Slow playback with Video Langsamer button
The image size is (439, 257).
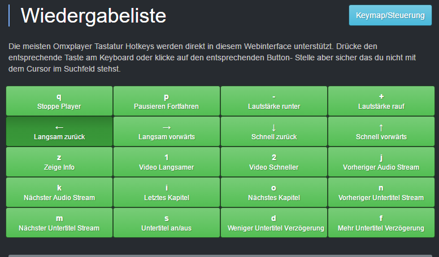click(x=167, y=162)
